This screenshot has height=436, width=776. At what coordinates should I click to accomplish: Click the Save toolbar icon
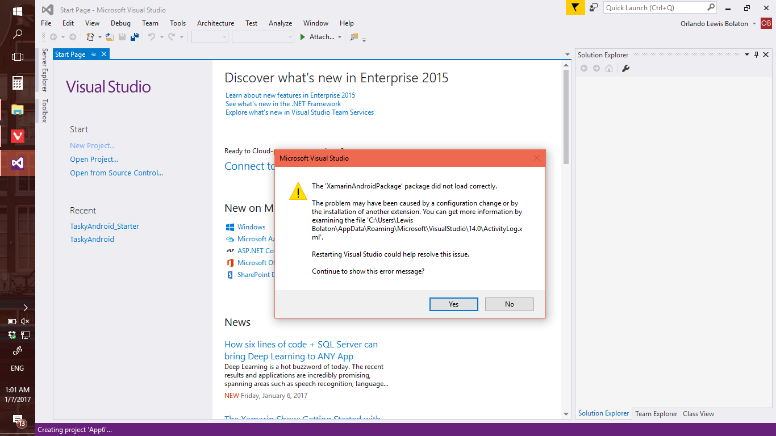(122, 37)
